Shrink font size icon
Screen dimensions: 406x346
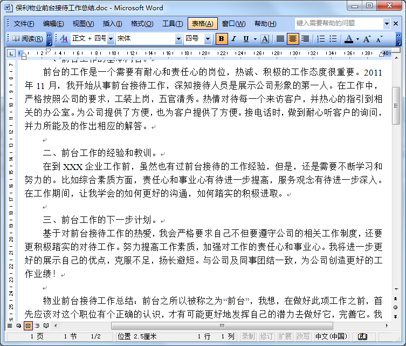point(380,39)
